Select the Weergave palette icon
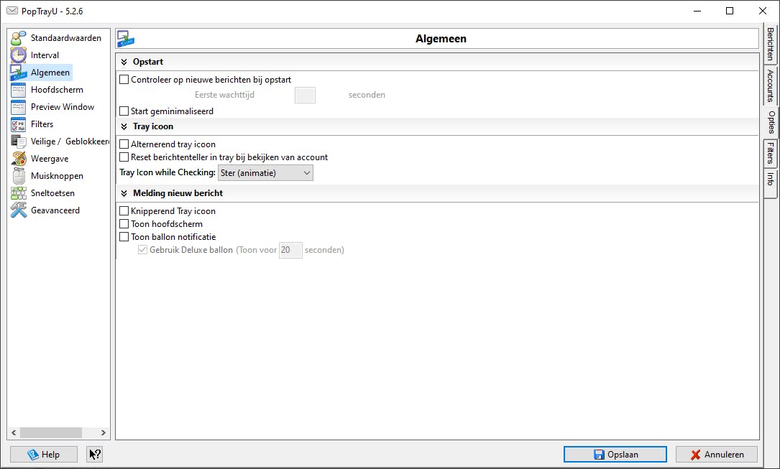Image resolution: width=780 pixels, height=469 pixels. (19, 159)
